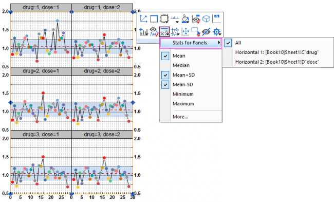
Task: Click highest light-blue point in drug=1, dose=1
Action: [x=58, y=21]
